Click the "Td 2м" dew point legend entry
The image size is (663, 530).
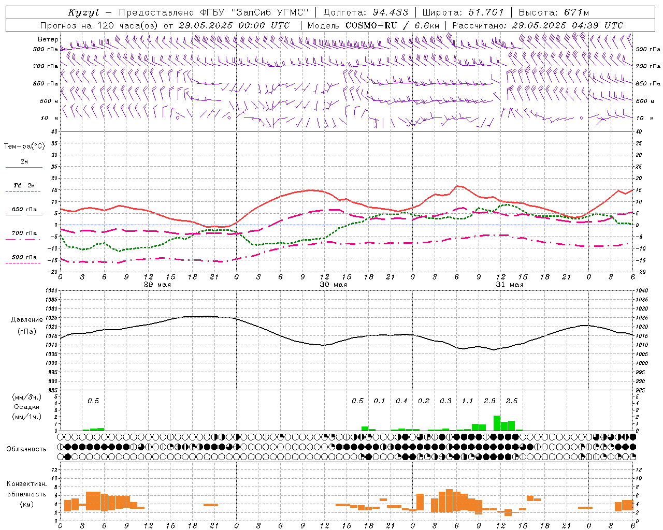(x=24, y=185)
